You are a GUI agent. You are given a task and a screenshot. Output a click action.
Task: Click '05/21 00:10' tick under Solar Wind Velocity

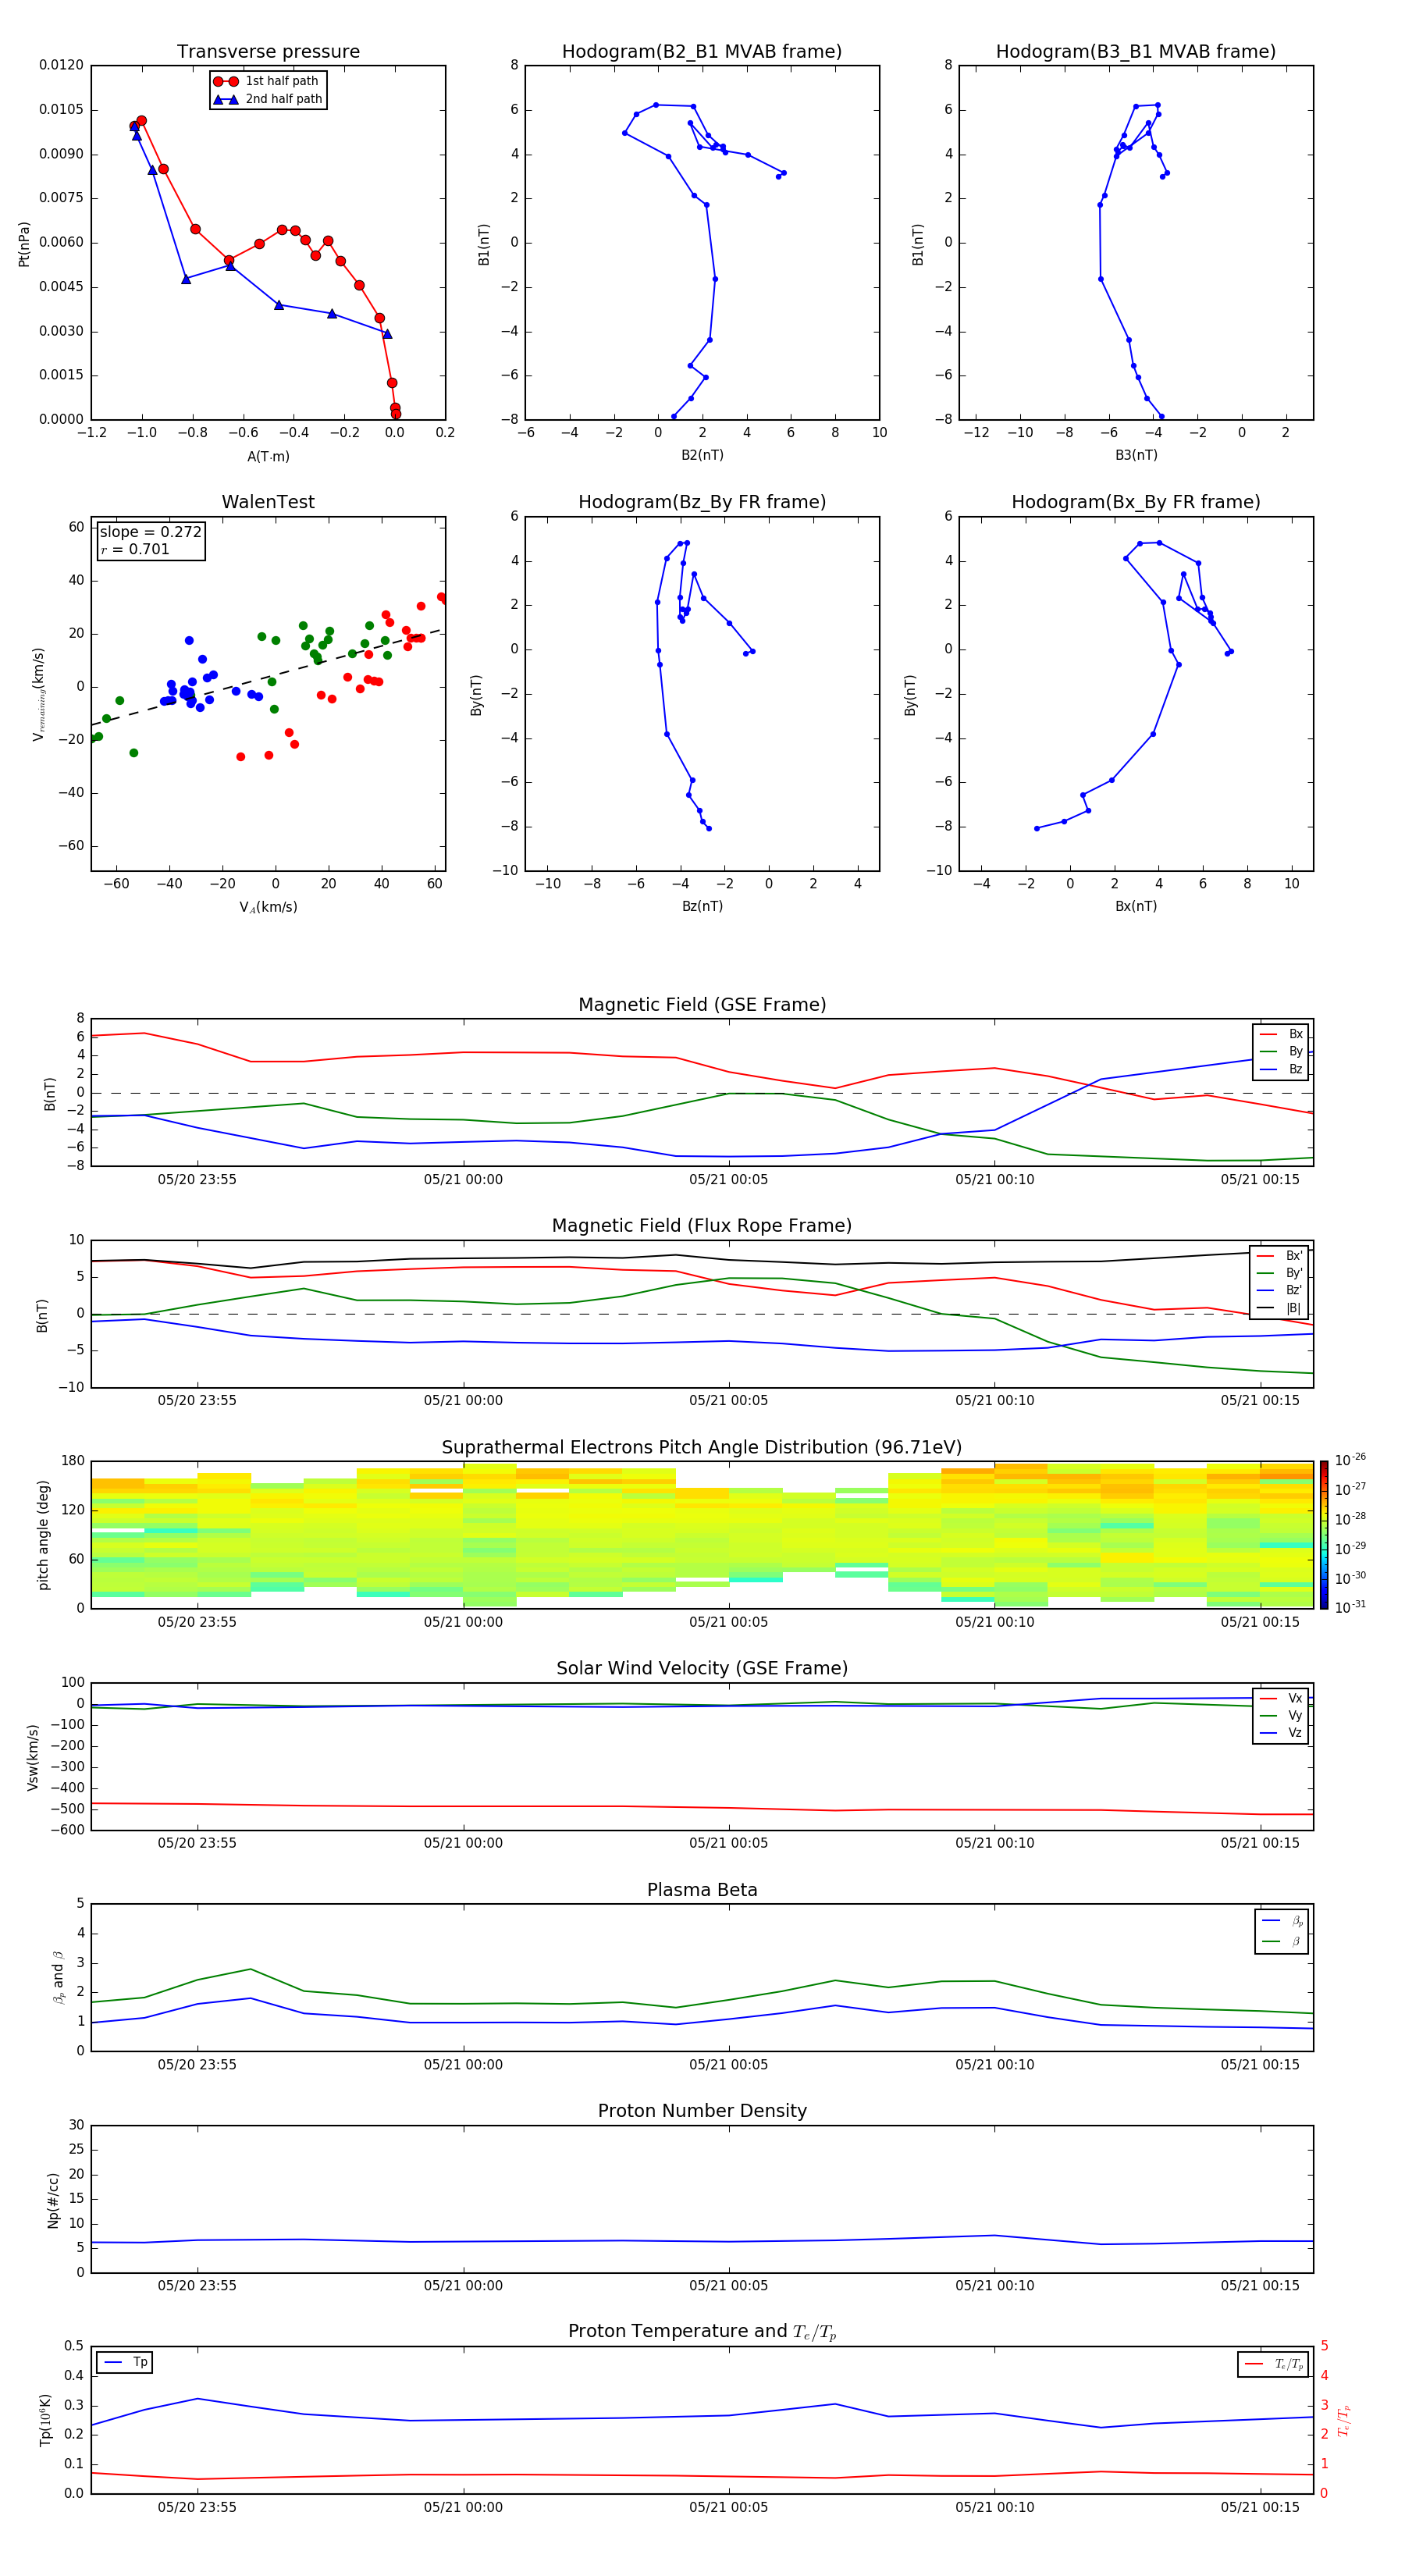[994, 1843]
